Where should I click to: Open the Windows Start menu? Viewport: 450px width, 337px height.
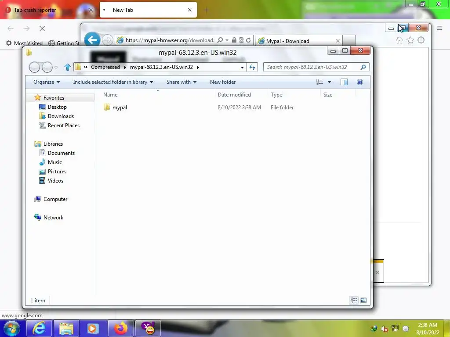click(x=11, y=328)
